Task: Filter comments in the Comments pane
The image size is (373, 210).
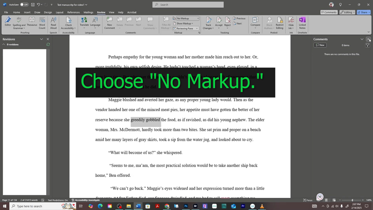Action: tap(367, 45)
